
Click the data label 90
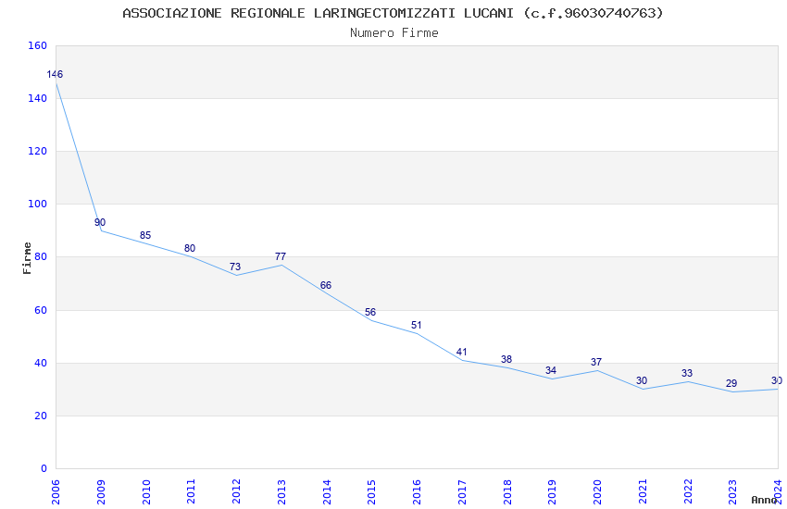tap(100, 222)
